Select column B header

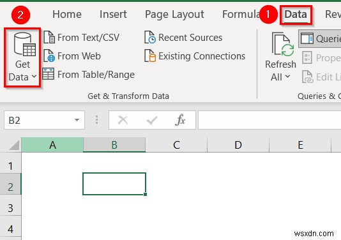[114, 145]
